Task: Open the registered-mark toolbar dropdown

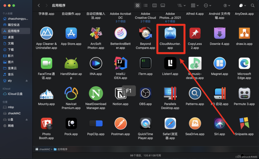Action: click(227, 5)
